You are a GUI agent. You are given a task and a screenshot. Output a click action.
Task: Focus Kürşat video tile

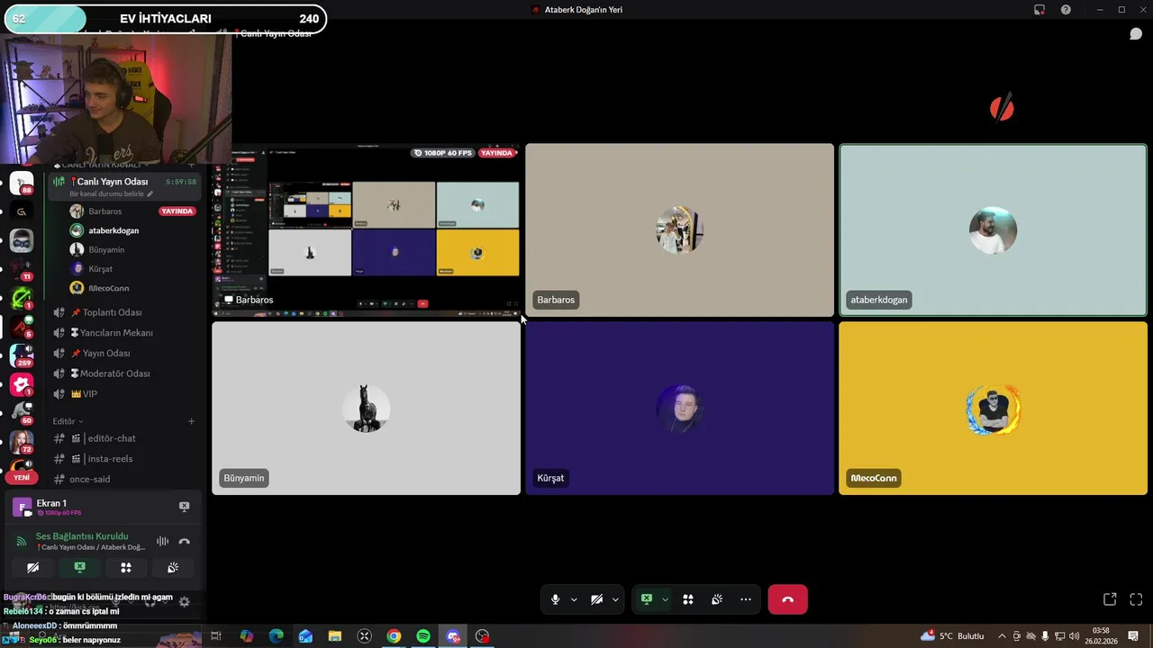click(x=679, y=408)
